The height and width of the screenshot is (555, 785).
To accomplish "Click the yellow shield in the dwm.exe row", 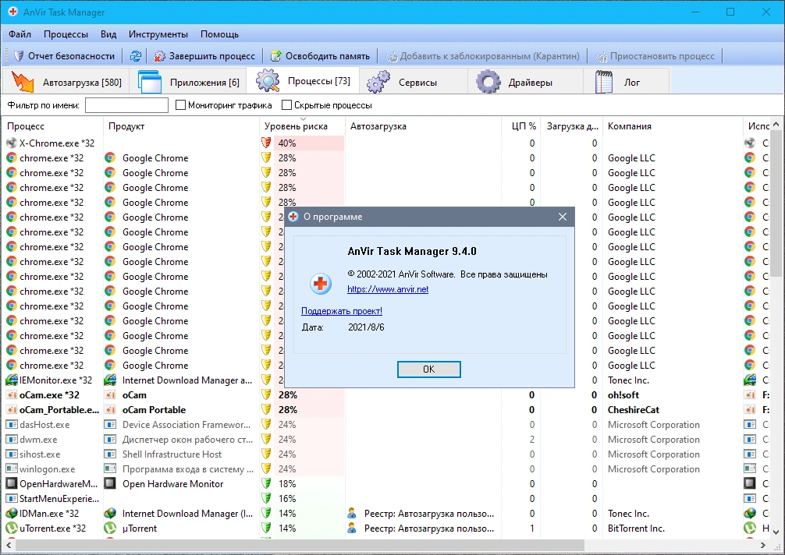I will pyautogui.click(x=266, y=440).
